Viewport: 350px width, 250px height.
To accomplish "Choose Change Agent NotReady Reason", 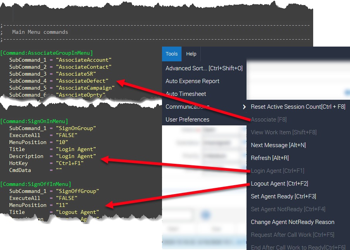I will coord(292,222).
